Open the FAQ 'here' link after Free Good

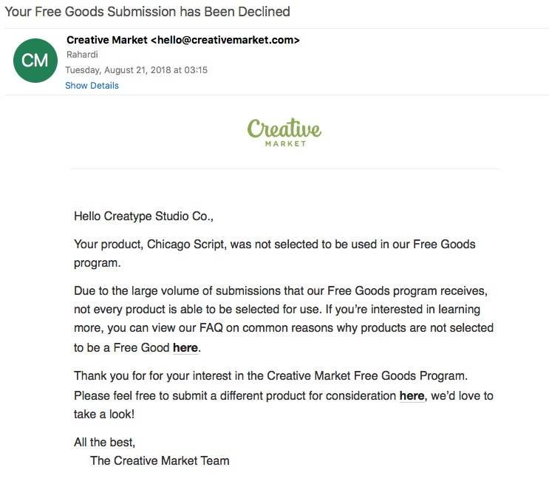pos(185,348)
